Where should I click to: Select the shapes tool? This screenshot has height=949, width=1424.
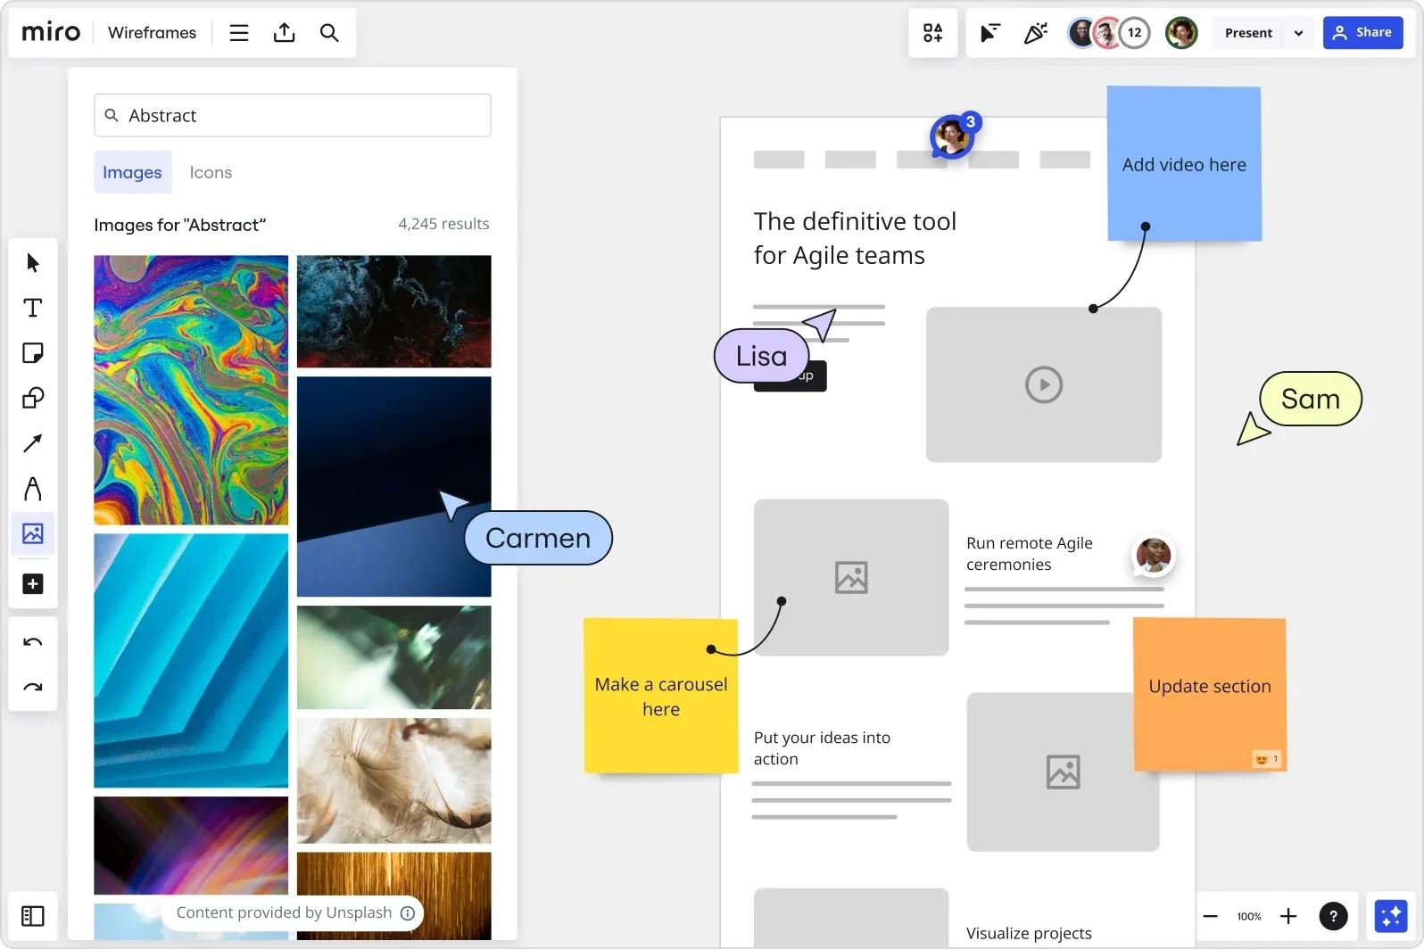[33, 398]
